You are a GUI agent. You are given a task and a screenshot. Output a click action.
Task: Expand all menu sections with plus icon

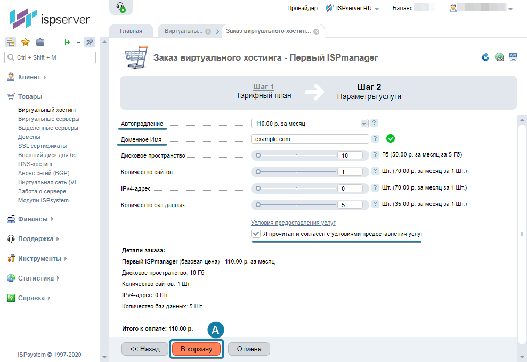[68, 42]
